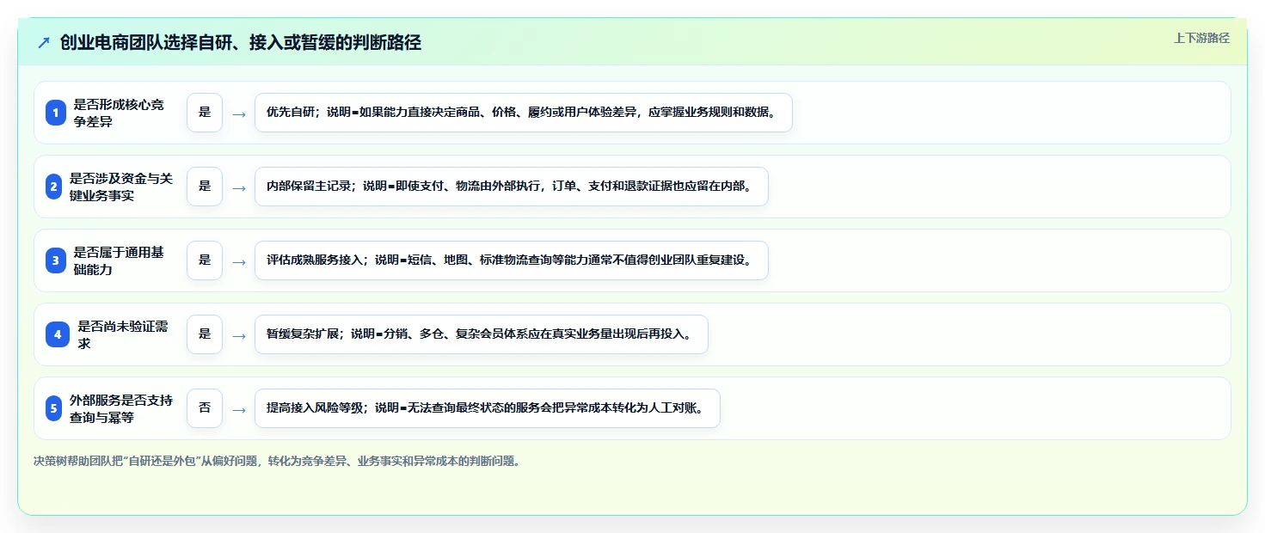Viewport: 1265px width, 533px height.
Task: Select the step 5 number badge
Action: pyautogui.click(x=54, y=408)
